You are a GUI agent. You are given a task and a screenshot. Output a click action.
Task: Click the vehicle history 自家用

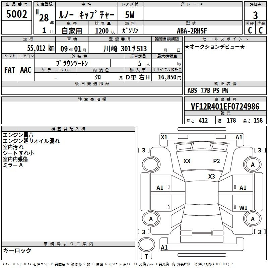tap(72, 31)
